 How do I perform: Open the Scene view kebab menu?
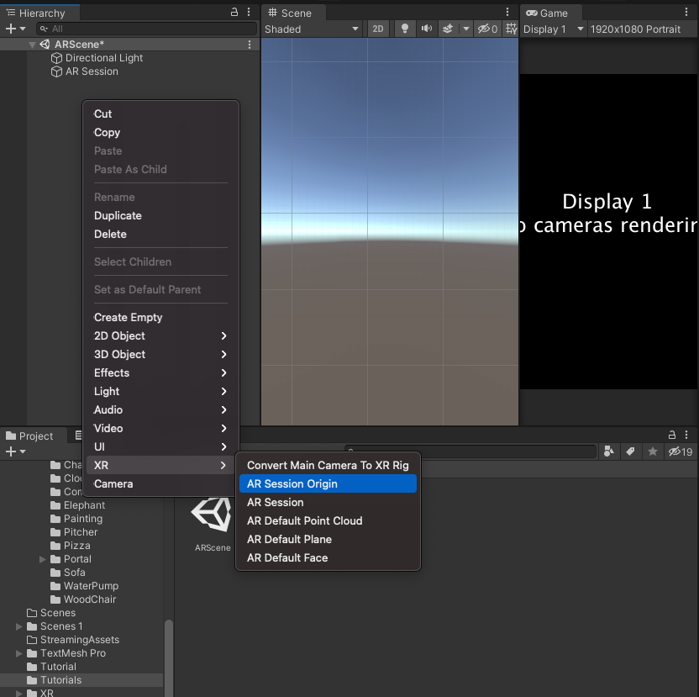(x=507, y=12)
